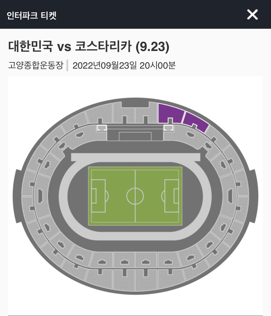Select the right purple available seating section
The image size is (271, 316).
196,122
